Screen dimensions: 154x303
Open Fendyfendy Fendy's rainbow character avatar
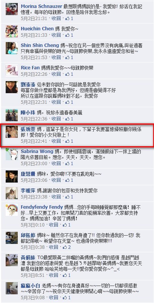[12, 210]
